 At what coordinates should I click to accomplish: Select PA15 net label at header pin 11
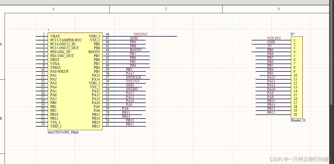click(x=271, y=78)
